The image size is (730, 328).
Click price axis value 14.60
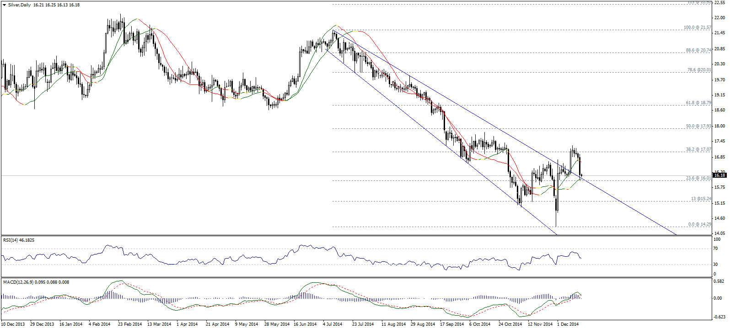pos(719,218)
